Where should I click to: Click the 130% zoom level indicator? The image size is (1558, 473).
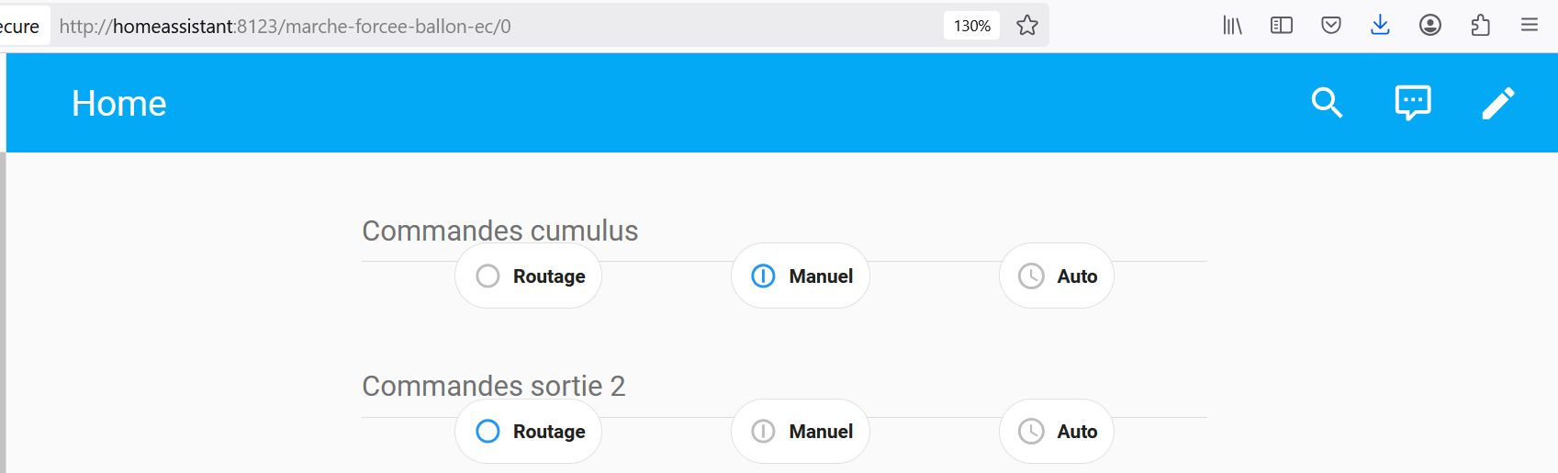pyautogui.click(x=971, y=26)
